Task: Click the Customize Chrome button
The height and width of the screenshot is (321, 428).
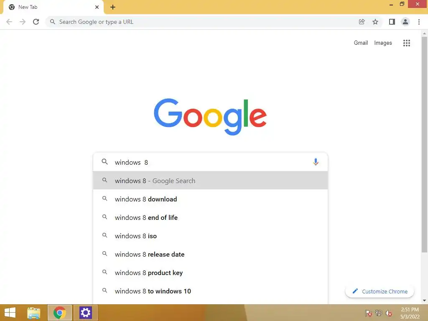Action: coord(380,291)
